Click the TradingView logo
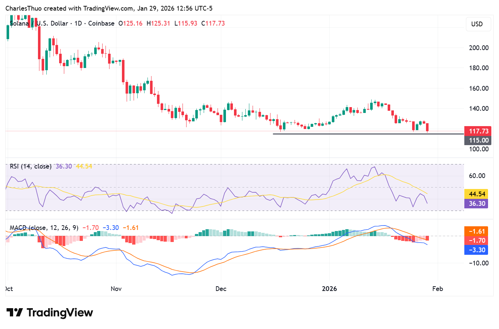This screenshot has width=499, height=329. [x=49, y=313]
